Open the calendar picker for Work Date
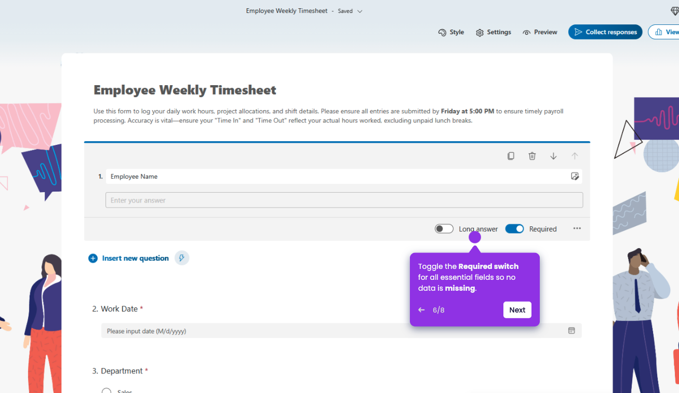The image size is (679, 393). click(x=571, y=331)
